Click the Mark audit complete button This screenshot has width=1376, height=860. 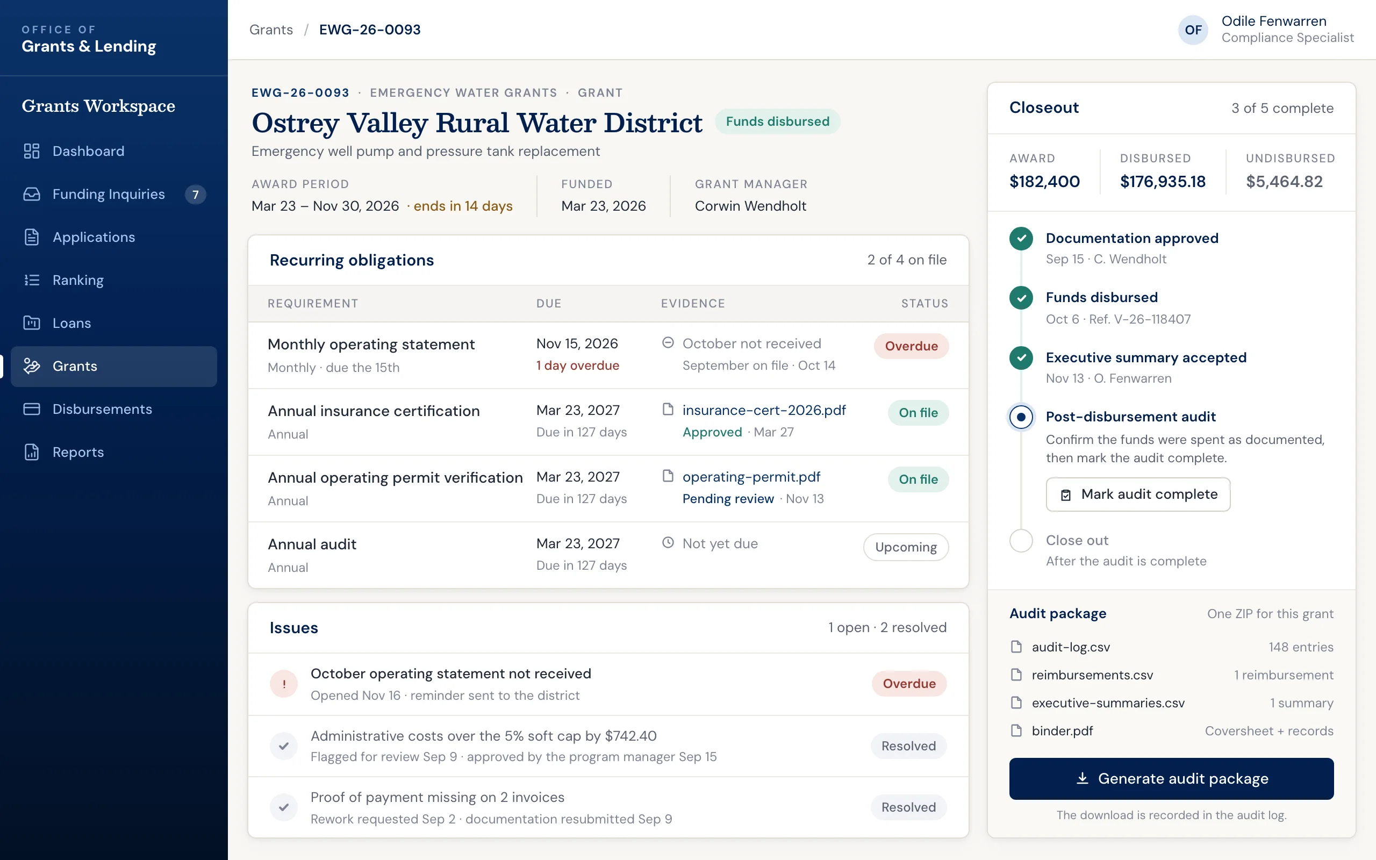click(1138, 494)
